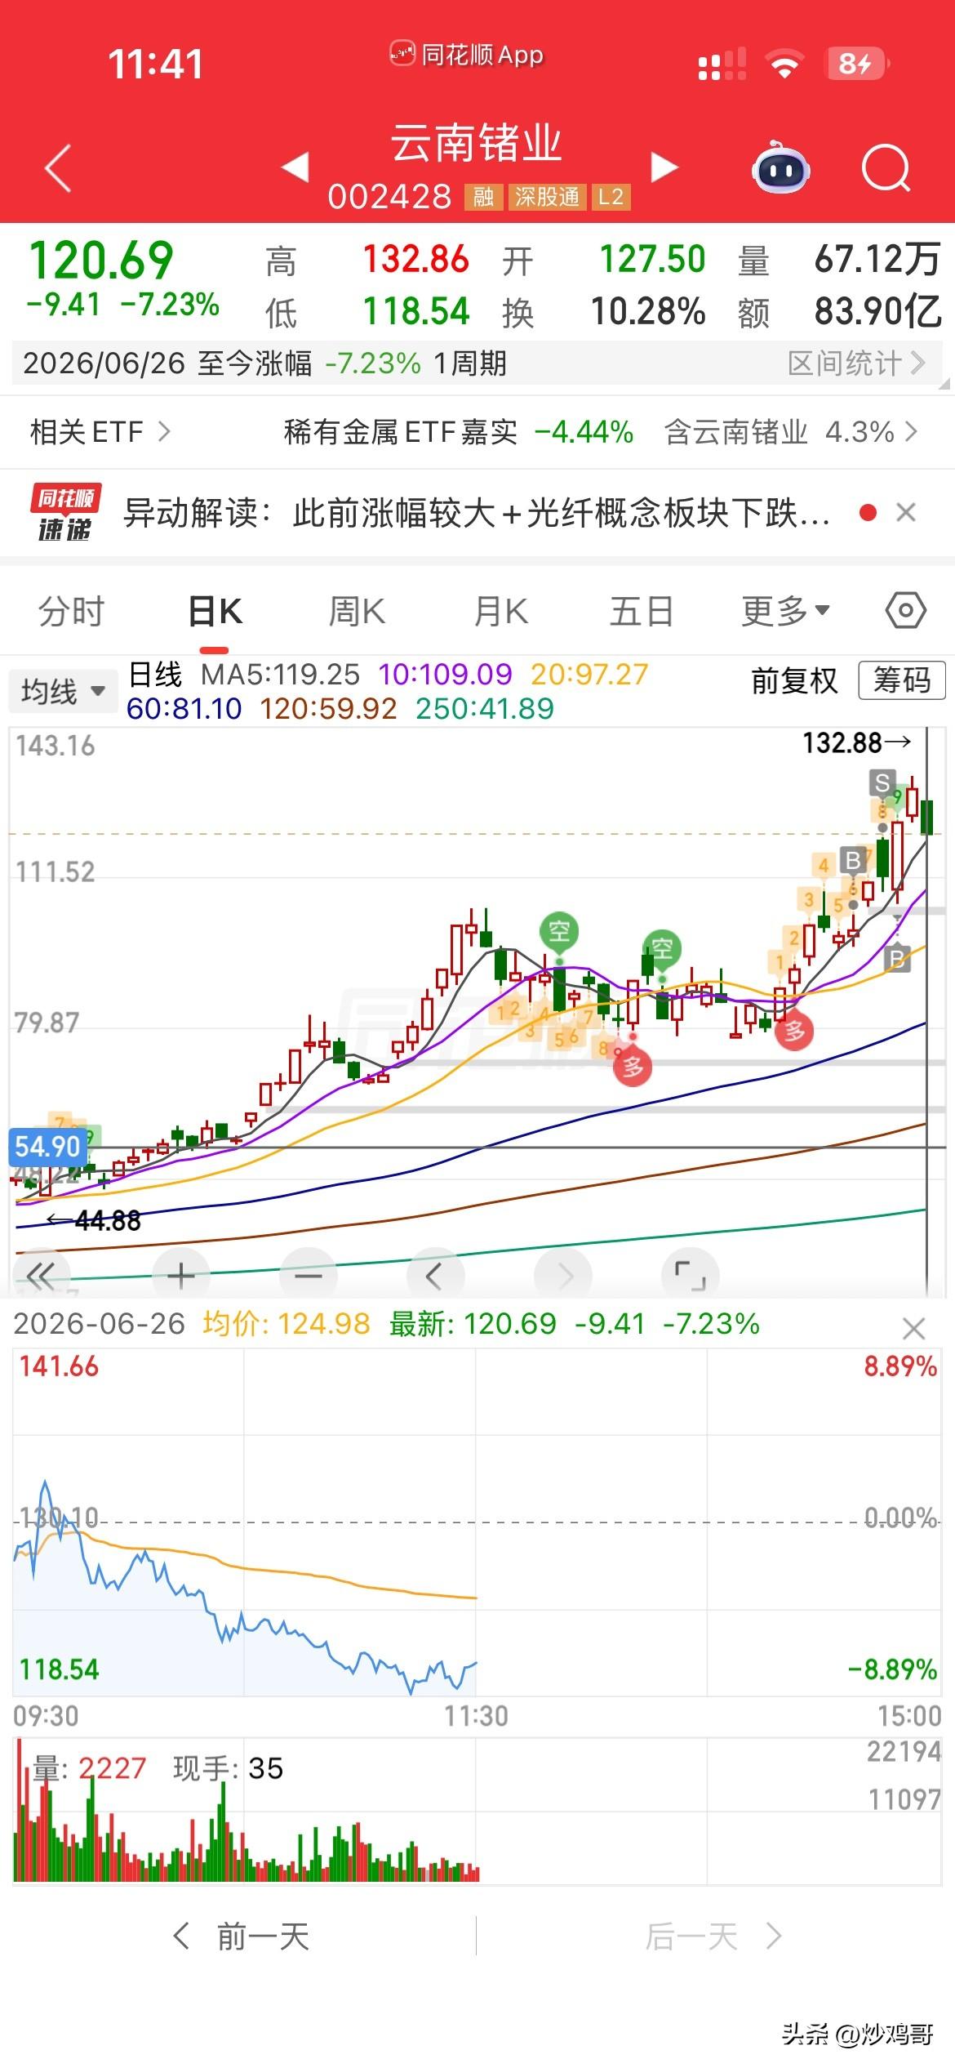Screen dimensions: 955x2068
Task: Tap the 均价: 124.98 label
Action: pyautogui.click(x=286, y=1323)
